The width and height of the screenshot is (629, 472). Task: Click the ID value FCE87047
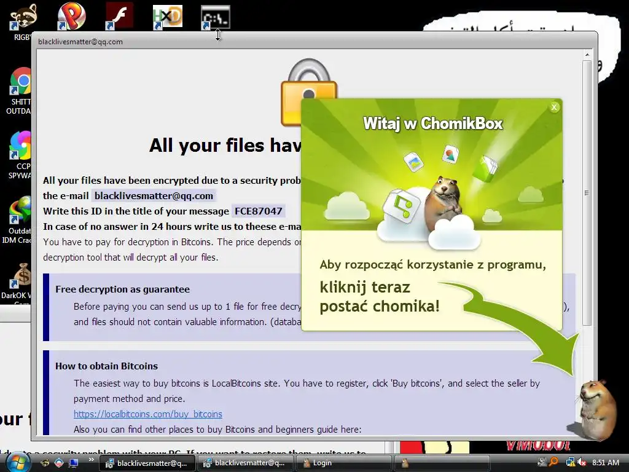(259, 211)
